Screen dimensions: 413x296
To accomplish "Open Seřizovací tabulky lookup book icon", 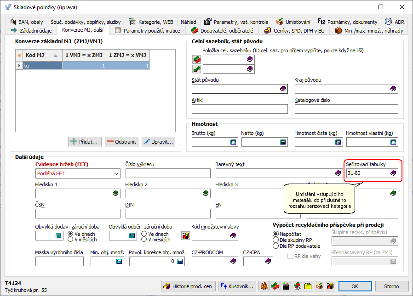I will pyautogui.click(x=393, y=173).
